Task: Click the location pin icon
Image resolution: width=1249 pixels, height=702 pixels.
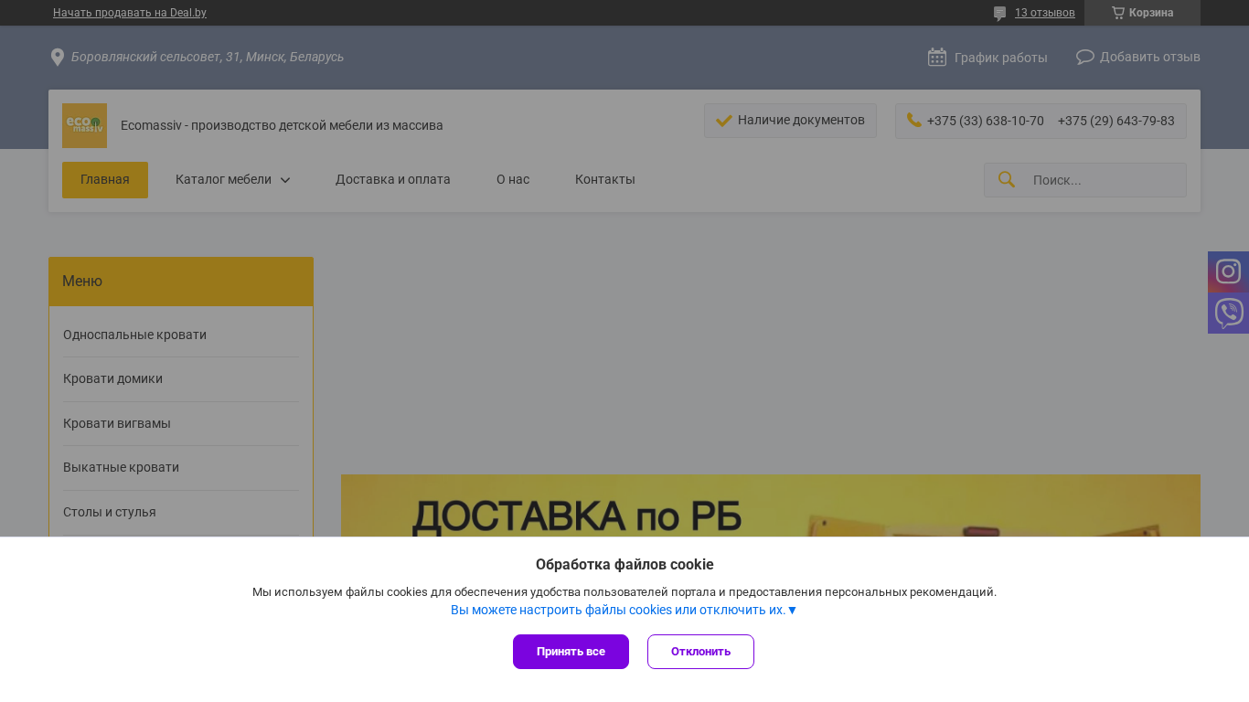Action: pos(57,58)
